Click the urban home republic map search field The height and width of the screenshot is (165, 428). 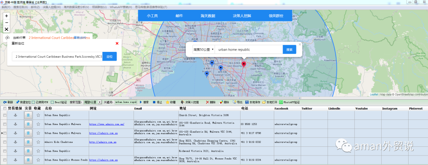248,49
